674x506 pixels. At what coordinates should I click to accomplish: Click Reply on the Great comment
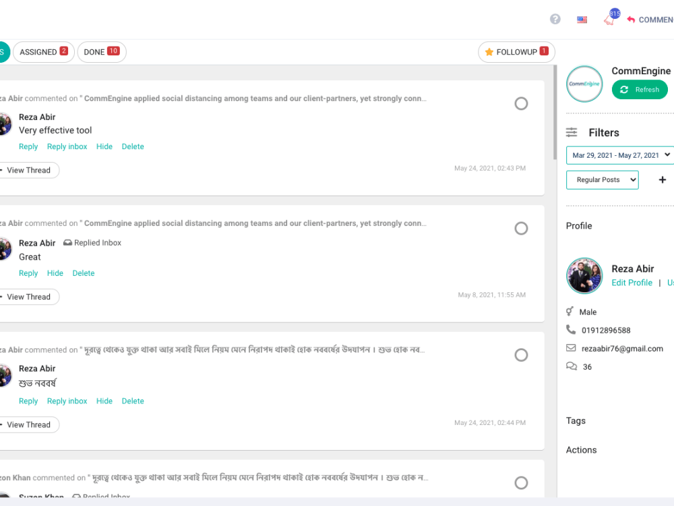pyautogui.click(x=28, y=273)
